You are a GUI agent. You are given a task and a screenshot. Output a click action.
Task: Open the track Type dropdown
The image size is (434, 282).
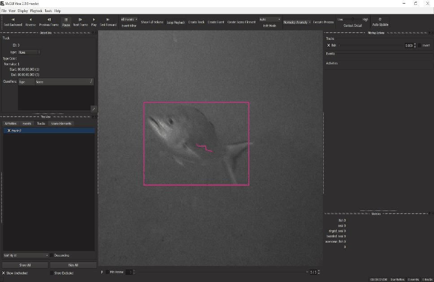[x=29, y=52]
